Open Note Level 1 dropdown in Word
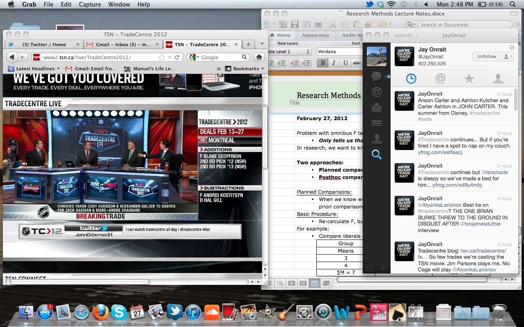The image size is (524, 327). click(290, 52)
